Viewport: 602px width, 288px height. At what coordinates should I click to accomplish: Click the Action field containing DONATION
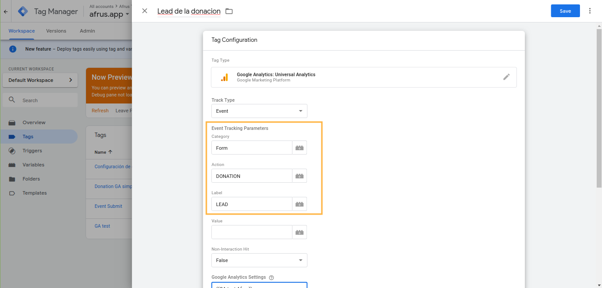pyautogui.click(x=252, y=176)
